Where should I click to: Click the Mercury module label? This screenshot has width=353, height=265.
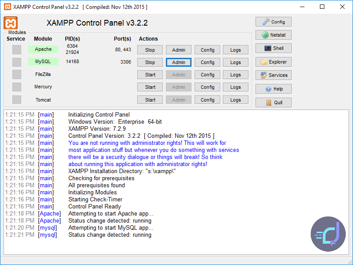[x=43, y=87]
